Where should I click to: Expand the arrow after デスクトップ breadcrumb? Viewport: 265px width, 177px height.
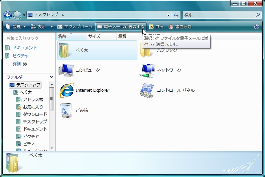(x=63, y=15)
